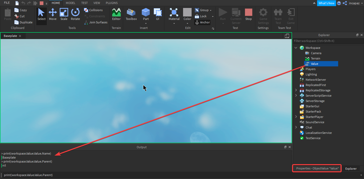Click the What's New button
364x179 pixels.
pyautogui.click(x=326, y=3)
